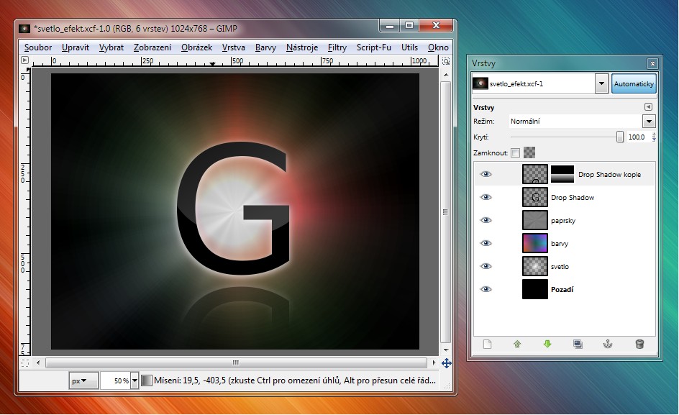This screenshot has width=679, height=415.
Task: Duplicate the selected layer icon
Action: tap(578, 345)
